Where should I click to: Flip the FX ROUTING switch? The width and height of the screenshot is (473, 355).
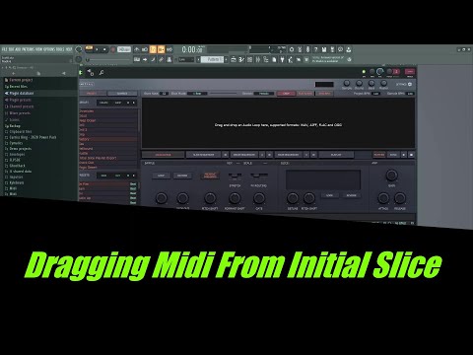pyautogui.click(x=258, y=176)
